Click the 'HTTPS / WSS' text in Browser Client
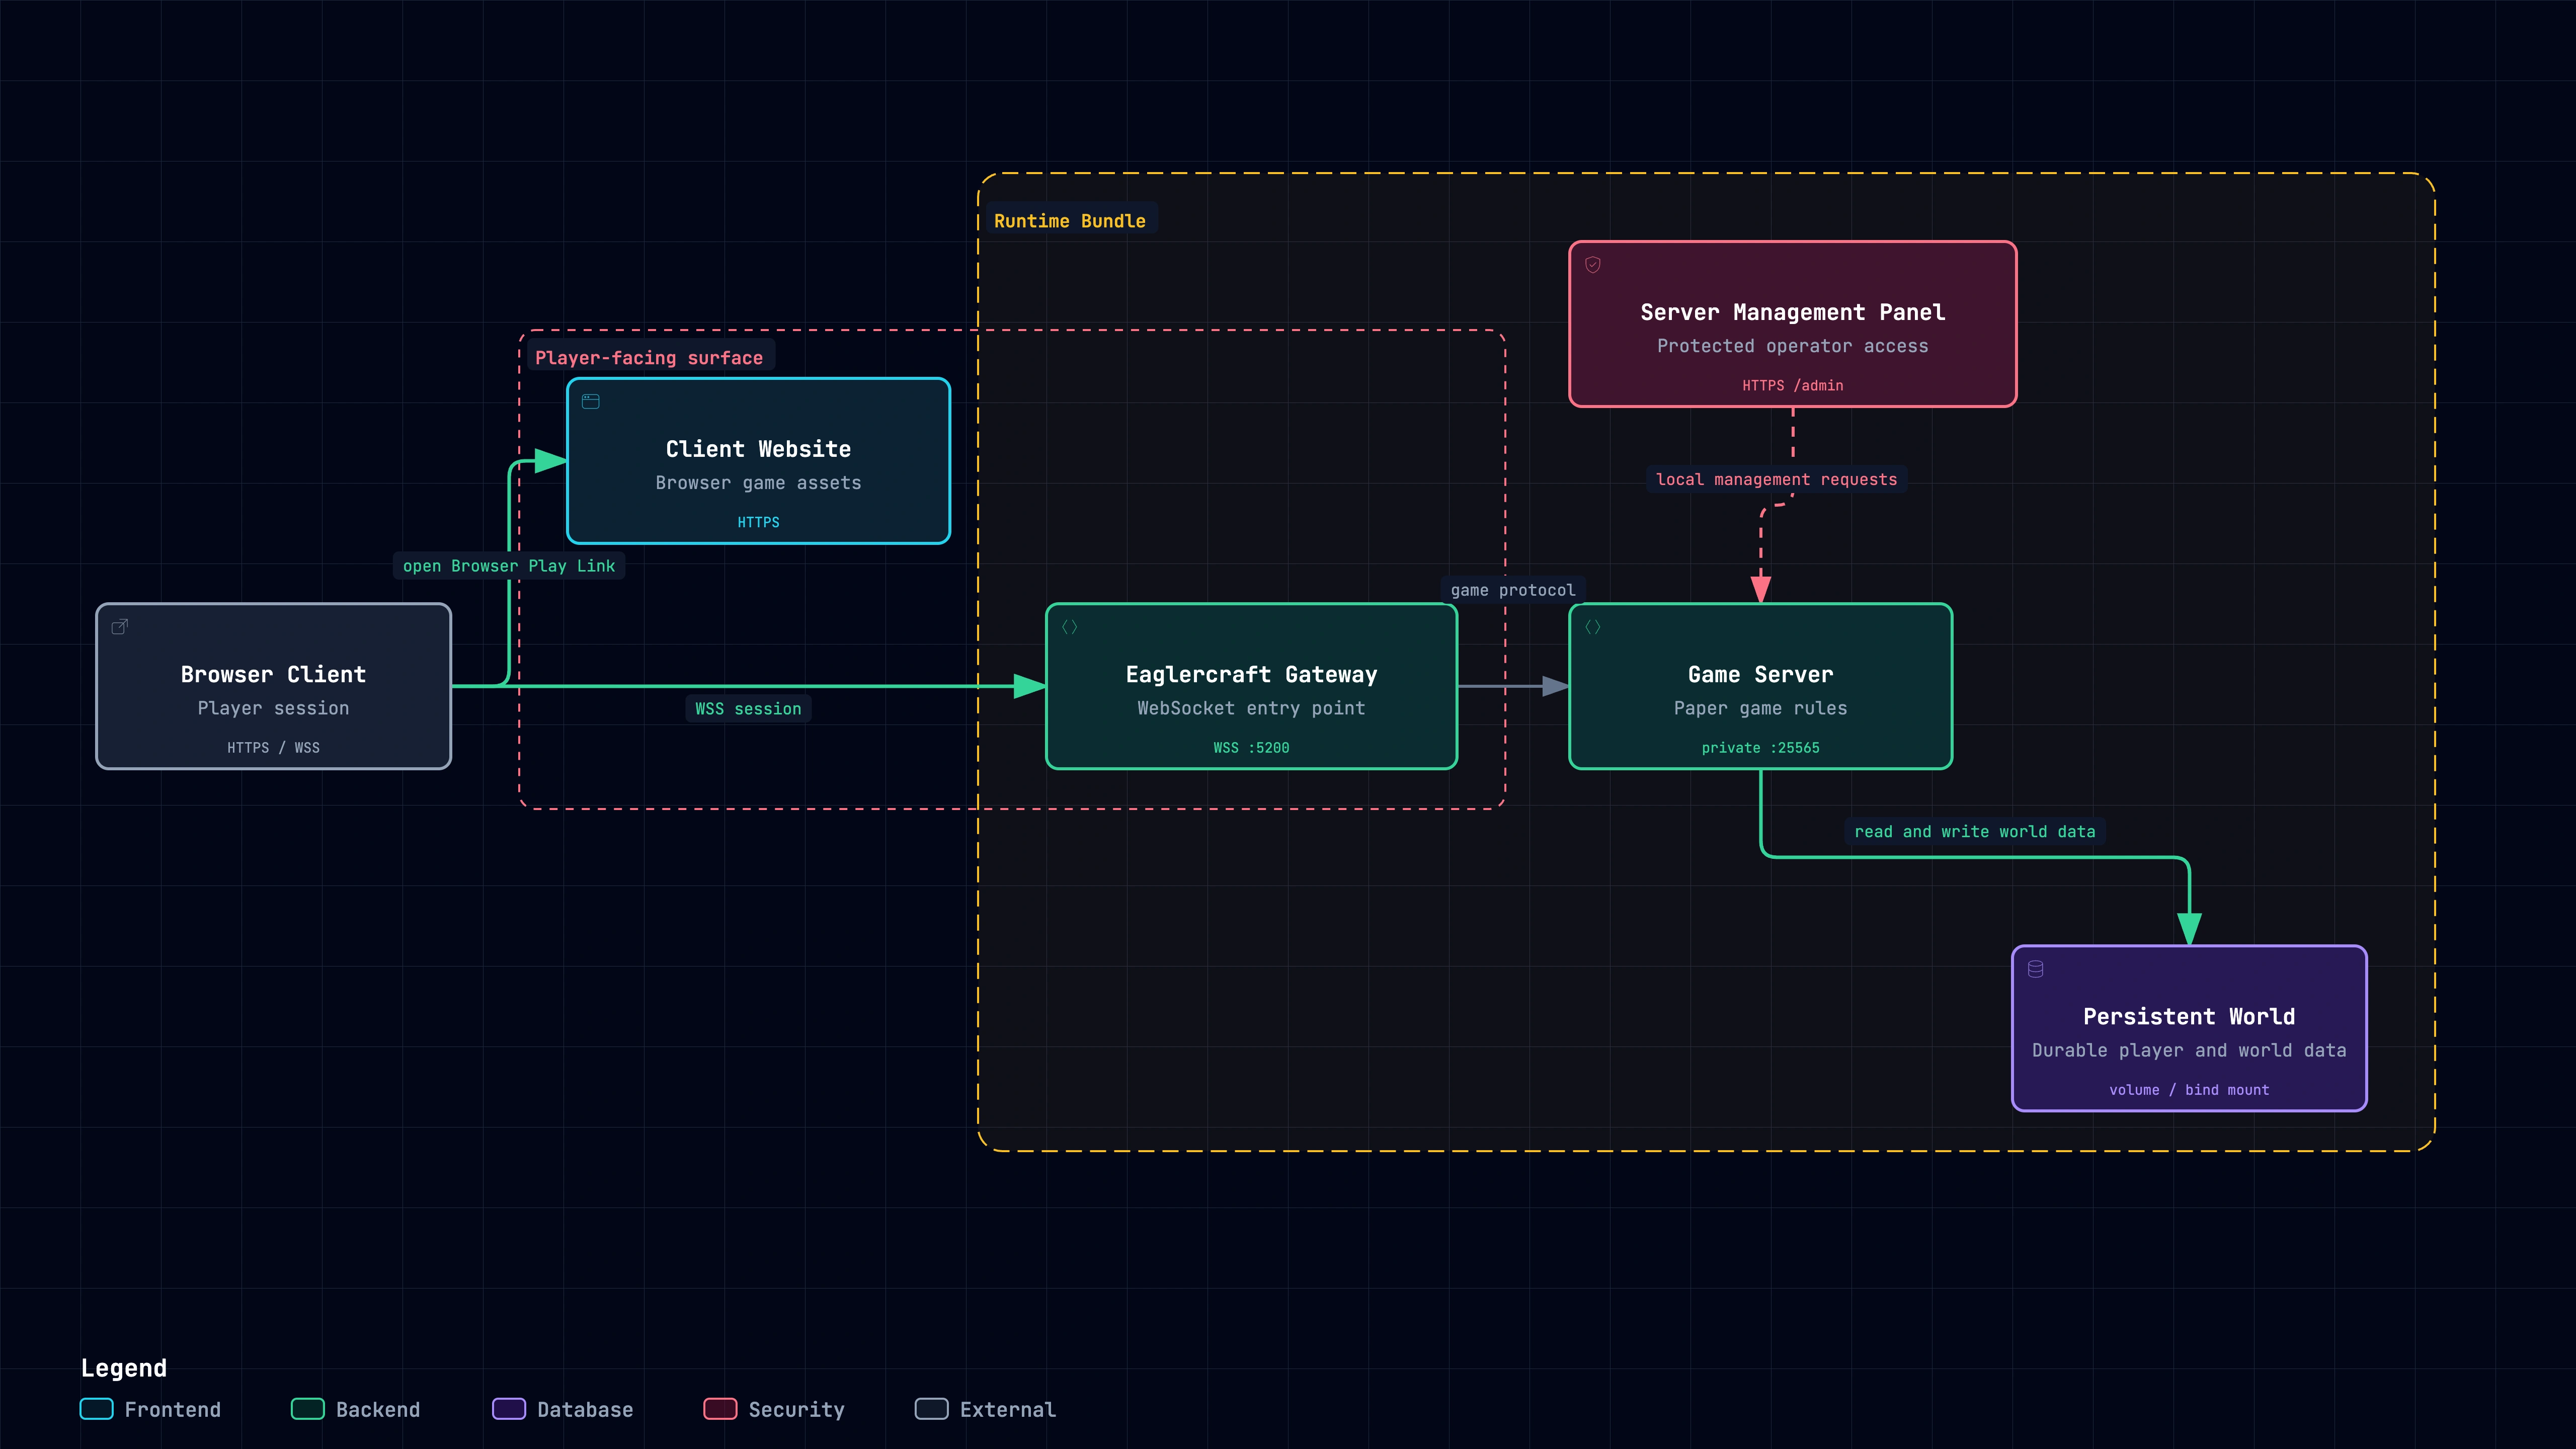2576x1449 pixels. click(273, 748)
